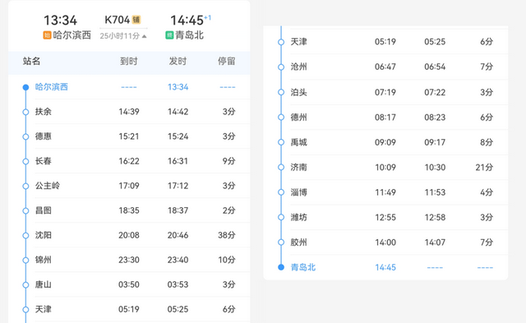Click 锦州 arrival time 23:30
The height and width of the screenshot is (323, 526).
coord(129,260)
